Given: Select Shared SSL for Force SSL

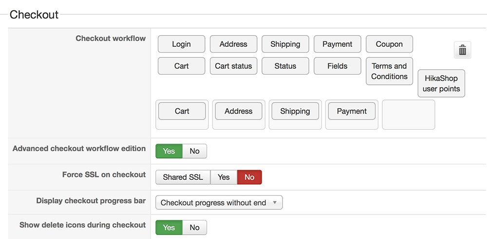Looking at the screenshot, I should pos(183,177).
